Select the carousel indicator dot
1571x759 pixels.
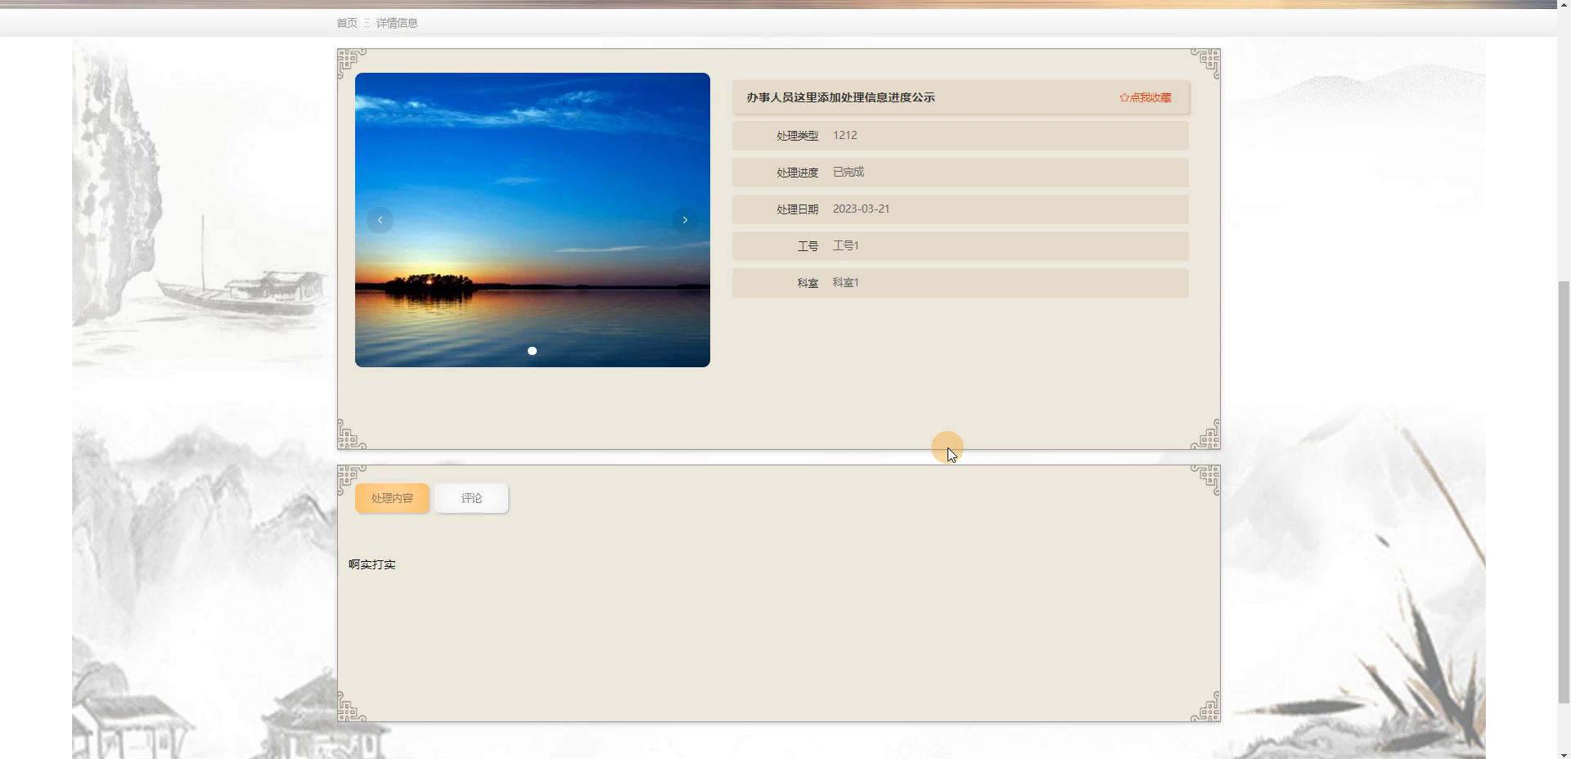532,351
